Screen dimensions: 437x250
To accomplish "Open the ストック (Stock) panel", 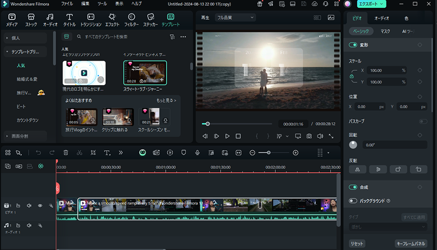I will (31, 20).
